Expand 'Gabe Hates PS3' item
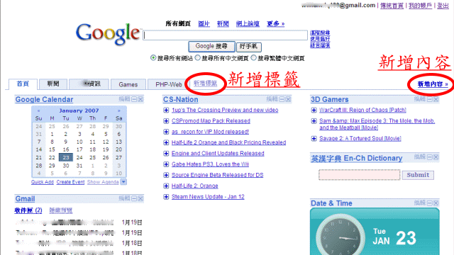454x255 pixels. 166,164
